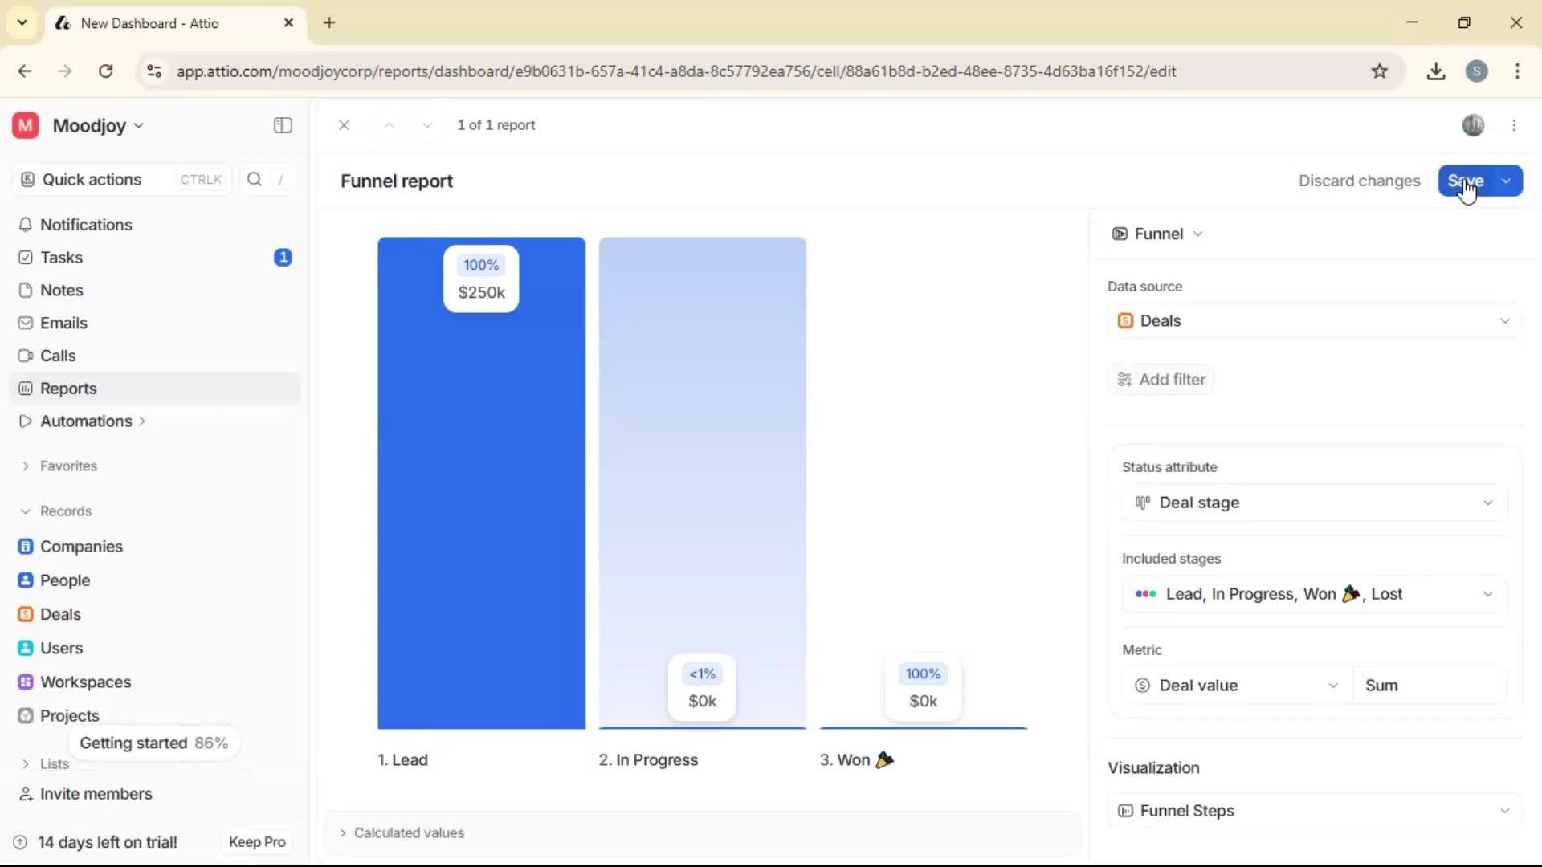Open Calls from the sidebar
The image size is (1542, 867).
pos(26,356)
